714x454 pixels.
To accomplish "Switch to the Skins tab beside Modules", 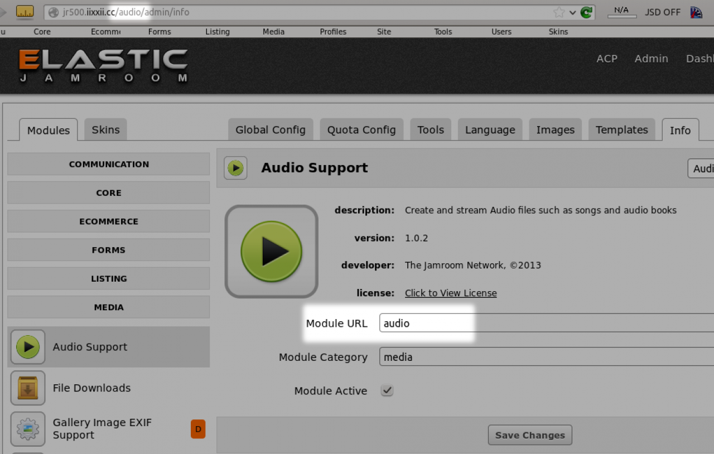I will point(106,129).
